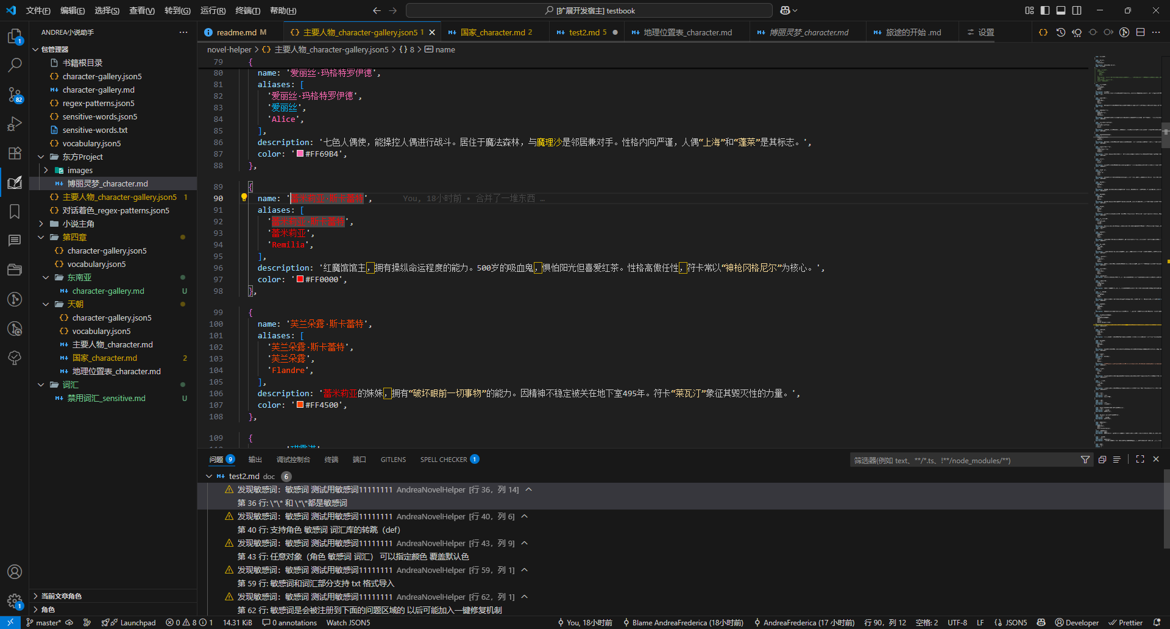Open the Search view in activity bar

(x=15, y=65)
